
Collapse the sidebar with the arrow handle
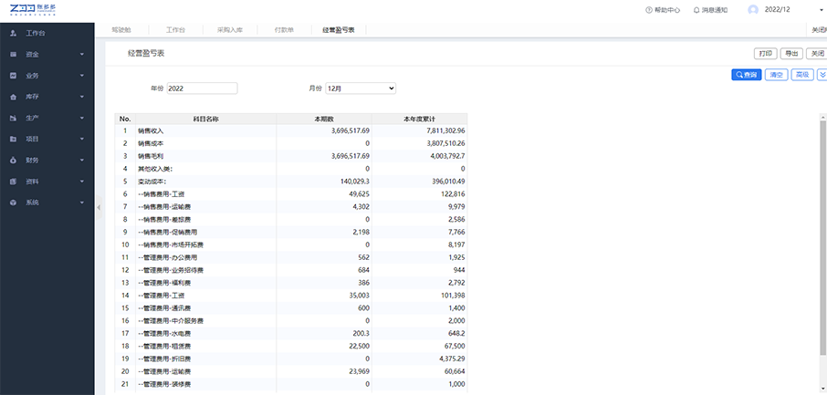[99, 208]
